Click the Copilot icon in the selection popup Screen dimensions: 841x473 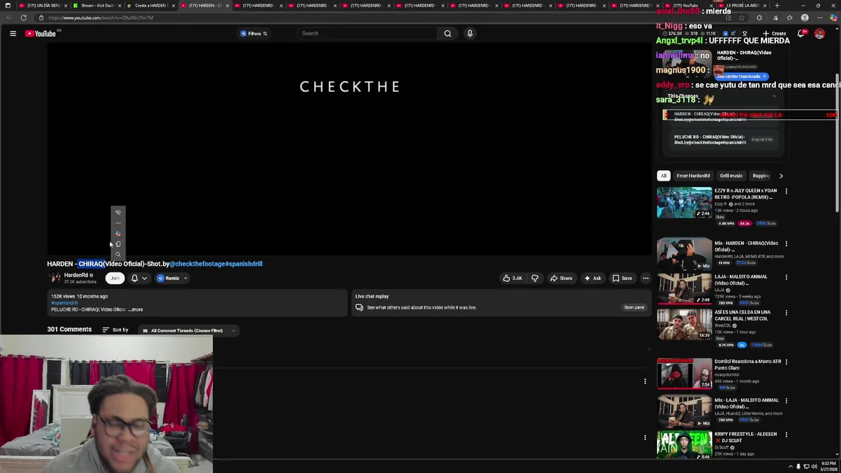coord(118,233)
